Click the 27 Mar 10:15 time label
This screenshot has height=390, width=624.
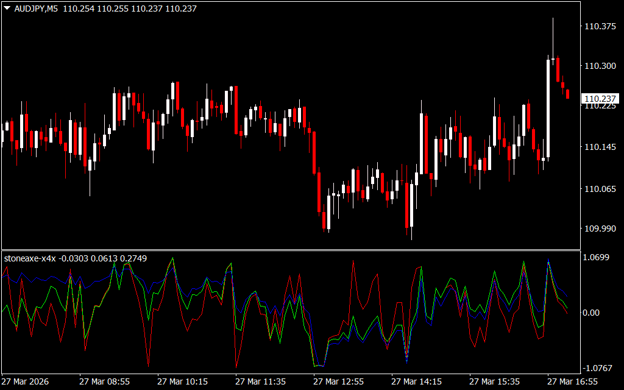(x=182, y=381)
